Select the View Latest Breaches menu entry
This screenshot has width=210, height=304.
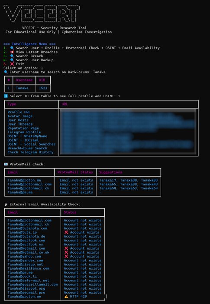pos(37,52)
